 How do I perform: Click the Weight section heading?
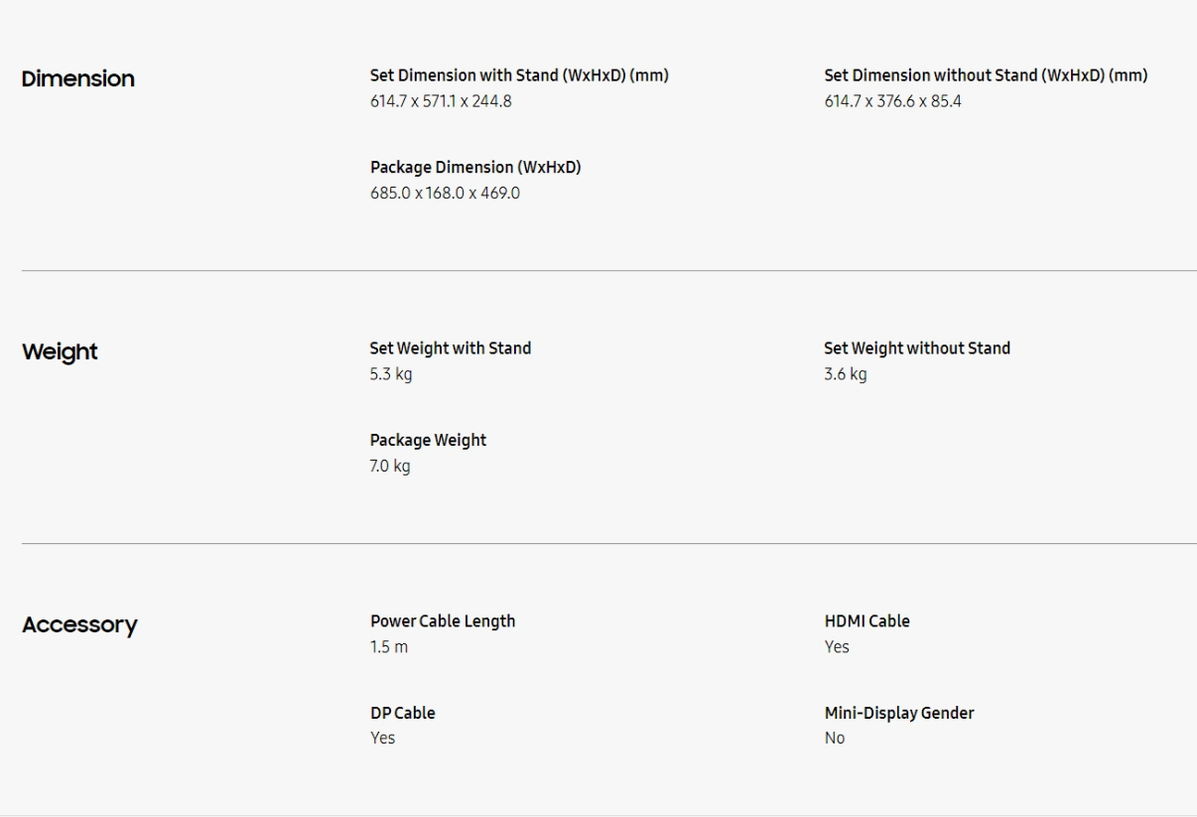pos(60,352)
